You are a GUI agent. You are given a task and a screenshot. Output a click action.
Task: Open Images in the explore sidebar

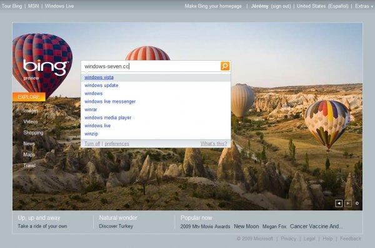(x=31, y=110)
